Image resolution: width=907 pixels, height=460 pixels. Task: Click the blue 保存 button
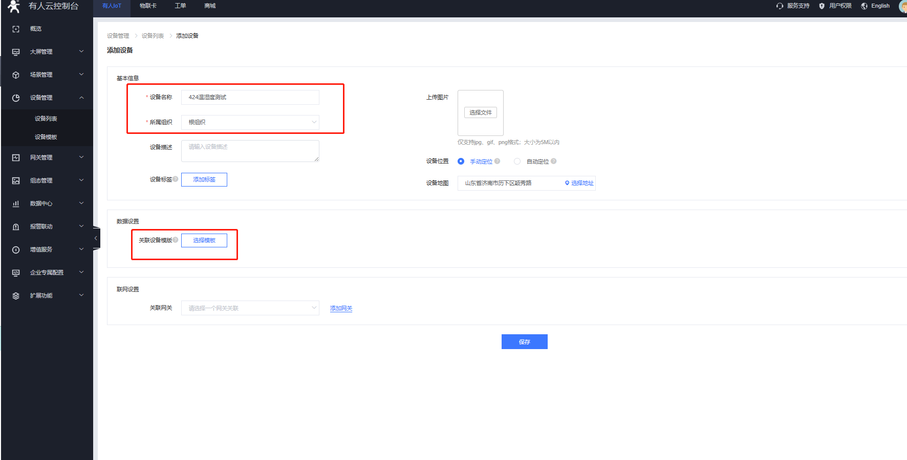coord(524,342)
